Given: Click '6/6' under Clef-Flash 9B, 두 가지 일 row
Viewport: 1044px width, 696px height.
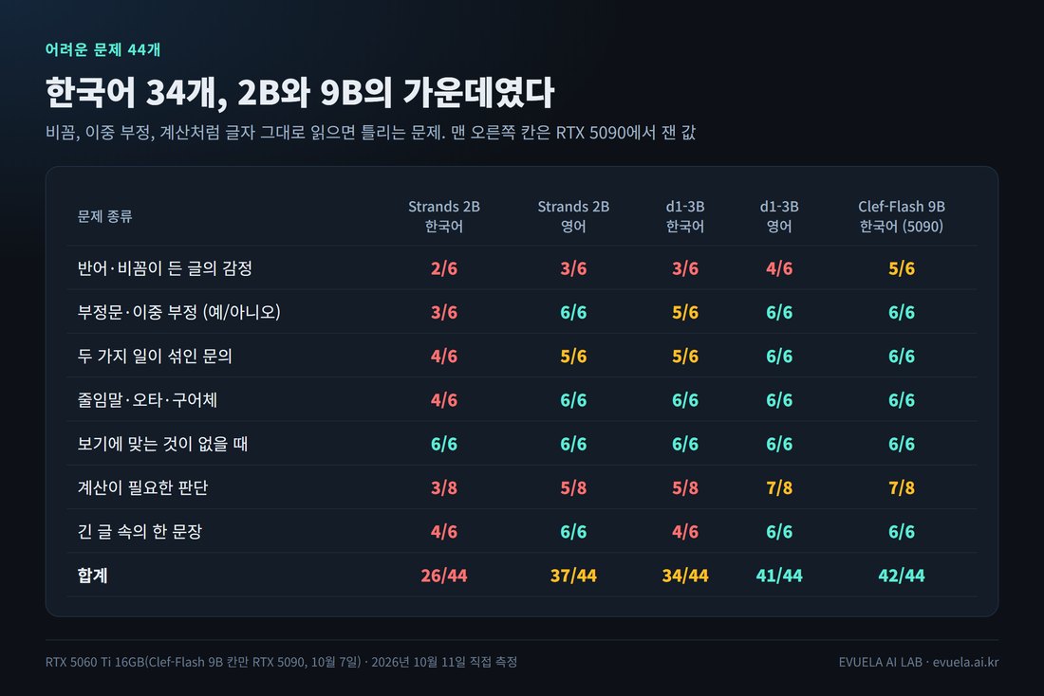Looking at the screenshot, I should [x=902, y=356].
